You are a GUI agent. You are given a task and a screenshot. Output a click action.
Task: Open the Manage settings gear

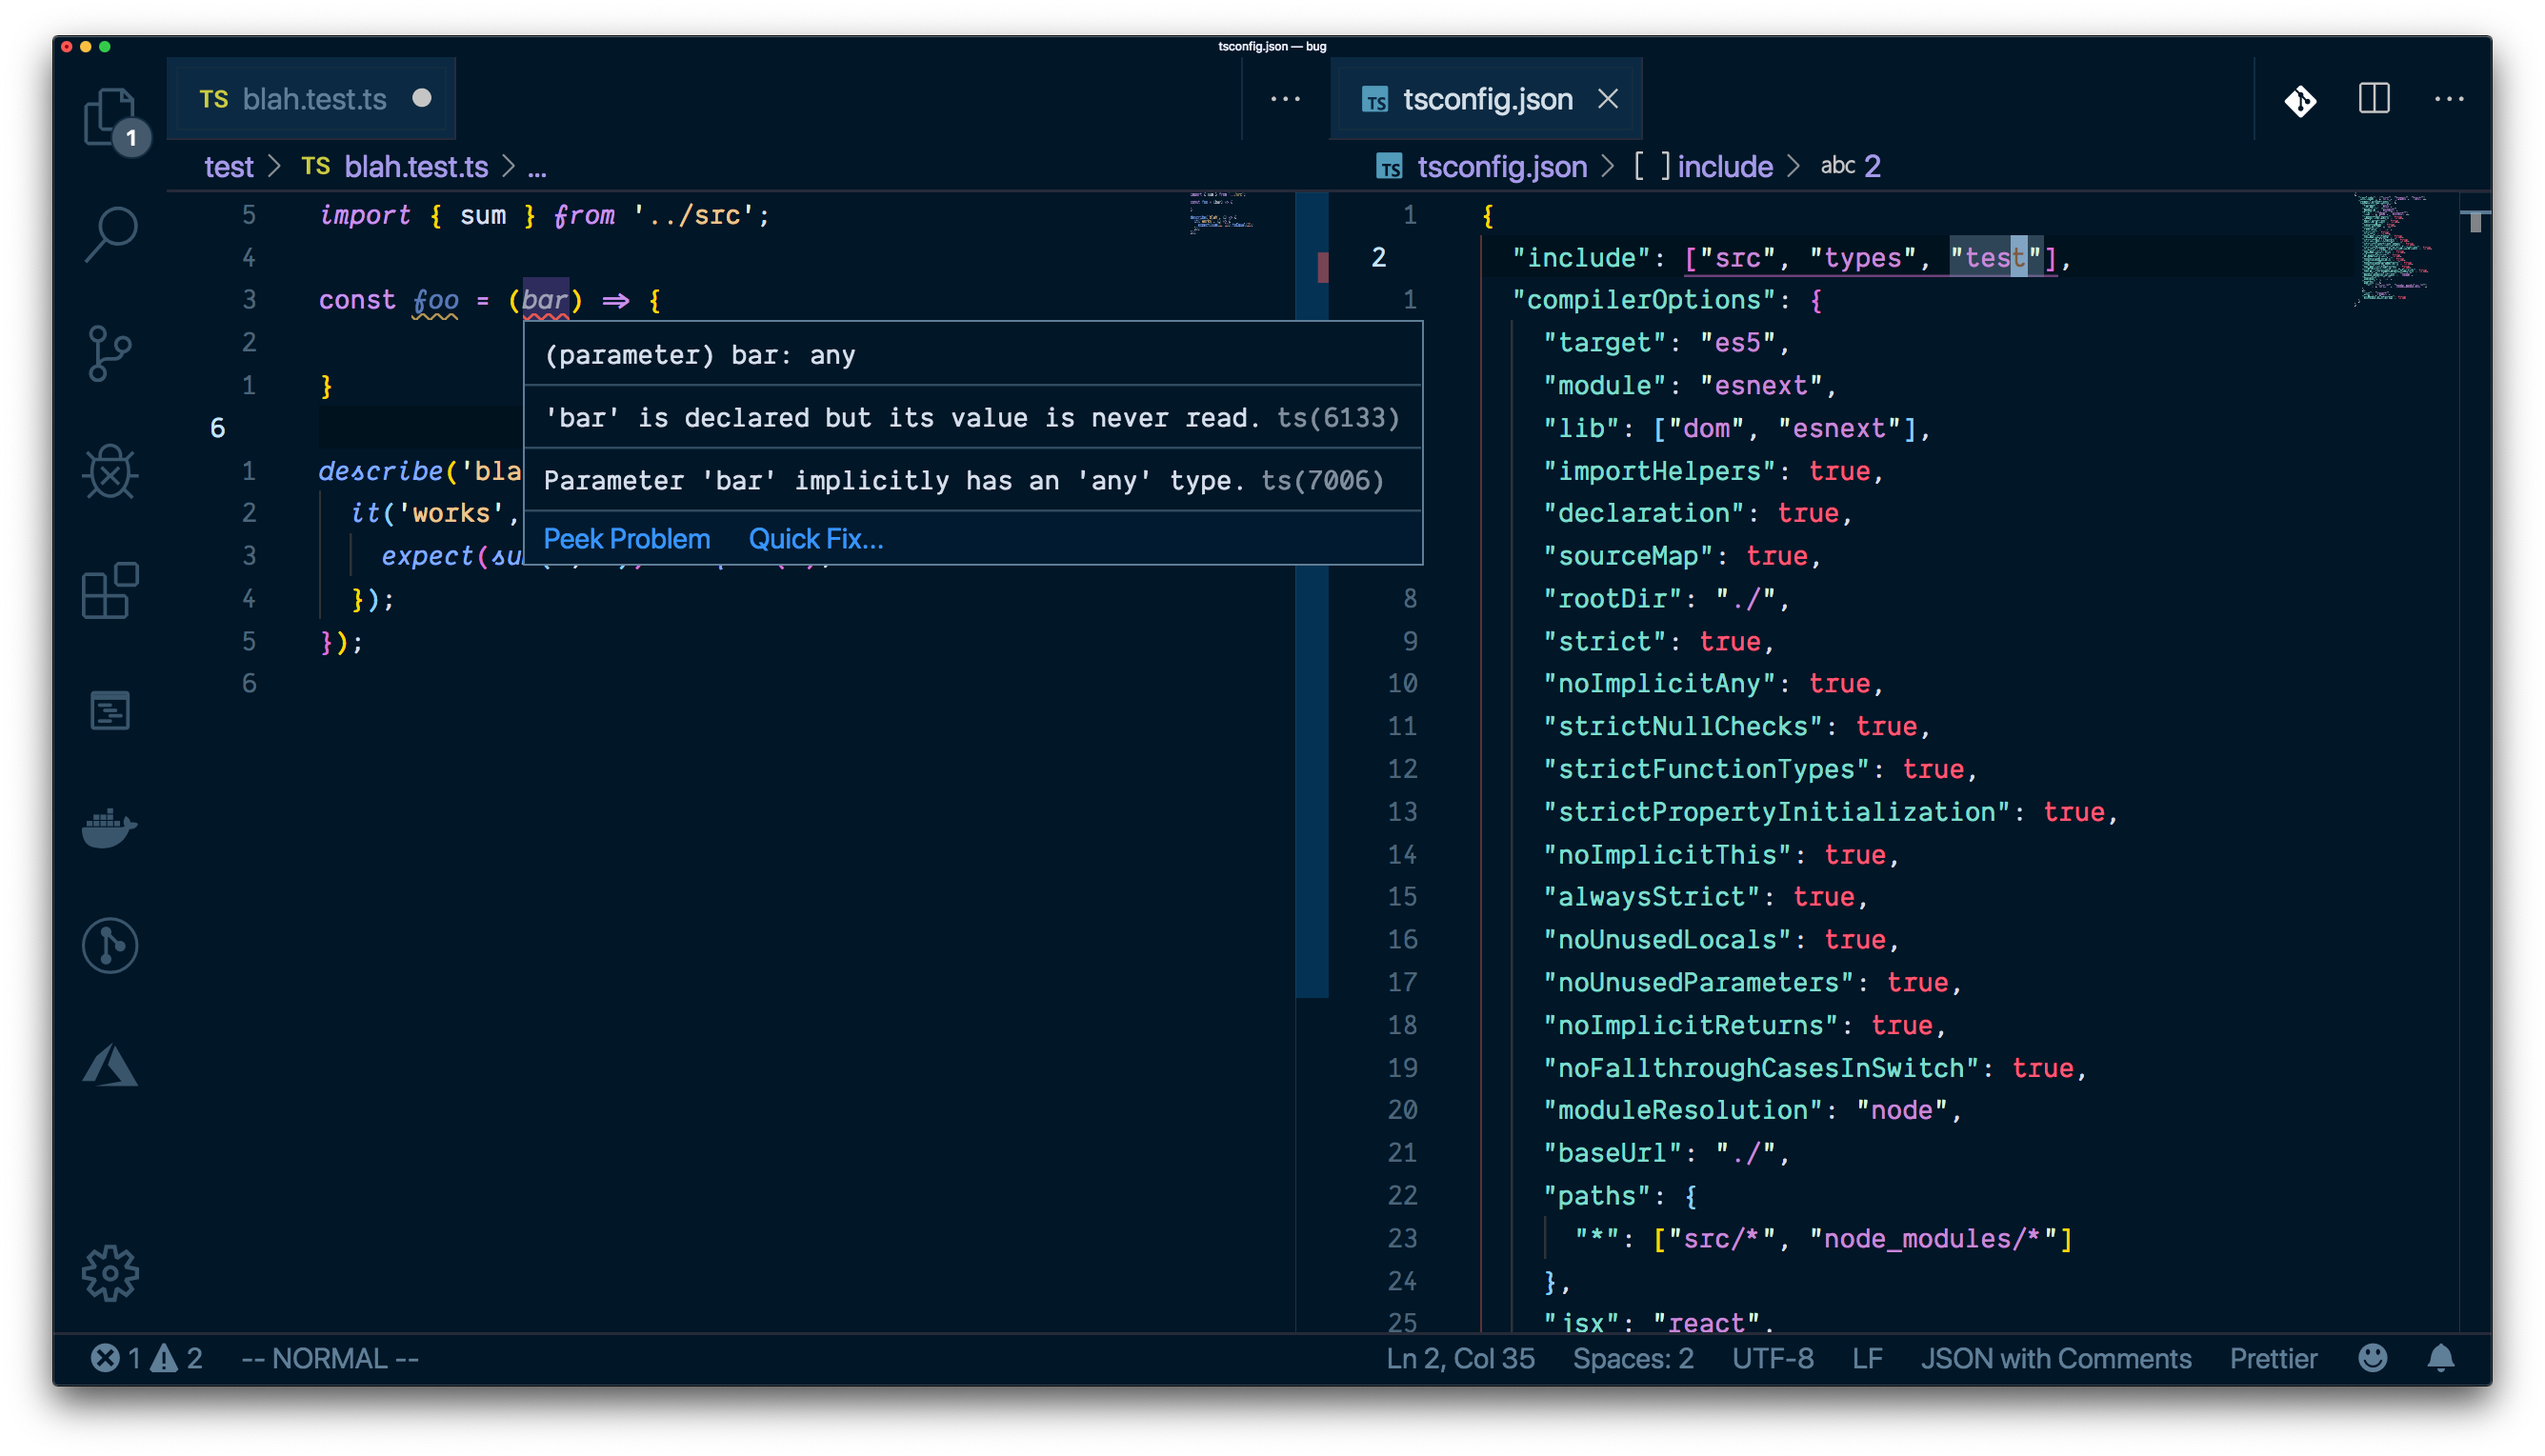pos(110,1272)
